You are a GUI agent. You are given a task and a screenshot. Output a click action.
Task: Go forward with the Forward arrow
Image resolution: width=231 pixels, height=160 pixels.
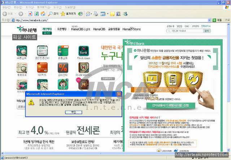21,14
